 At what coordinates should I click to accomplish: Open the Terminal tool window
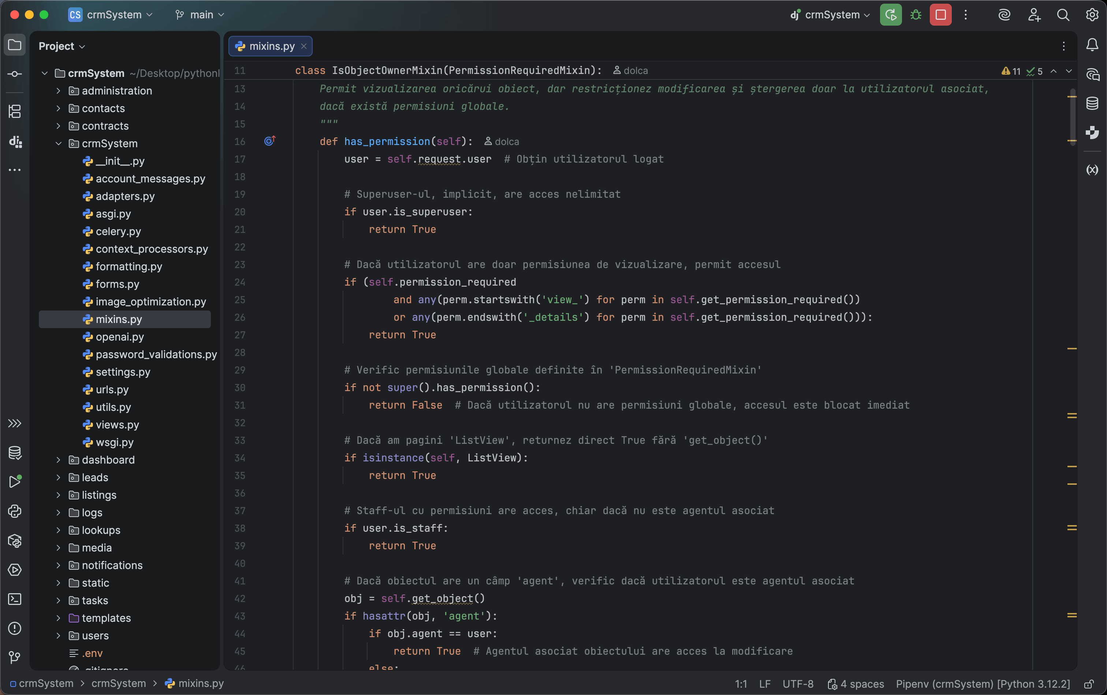(15, 599)
